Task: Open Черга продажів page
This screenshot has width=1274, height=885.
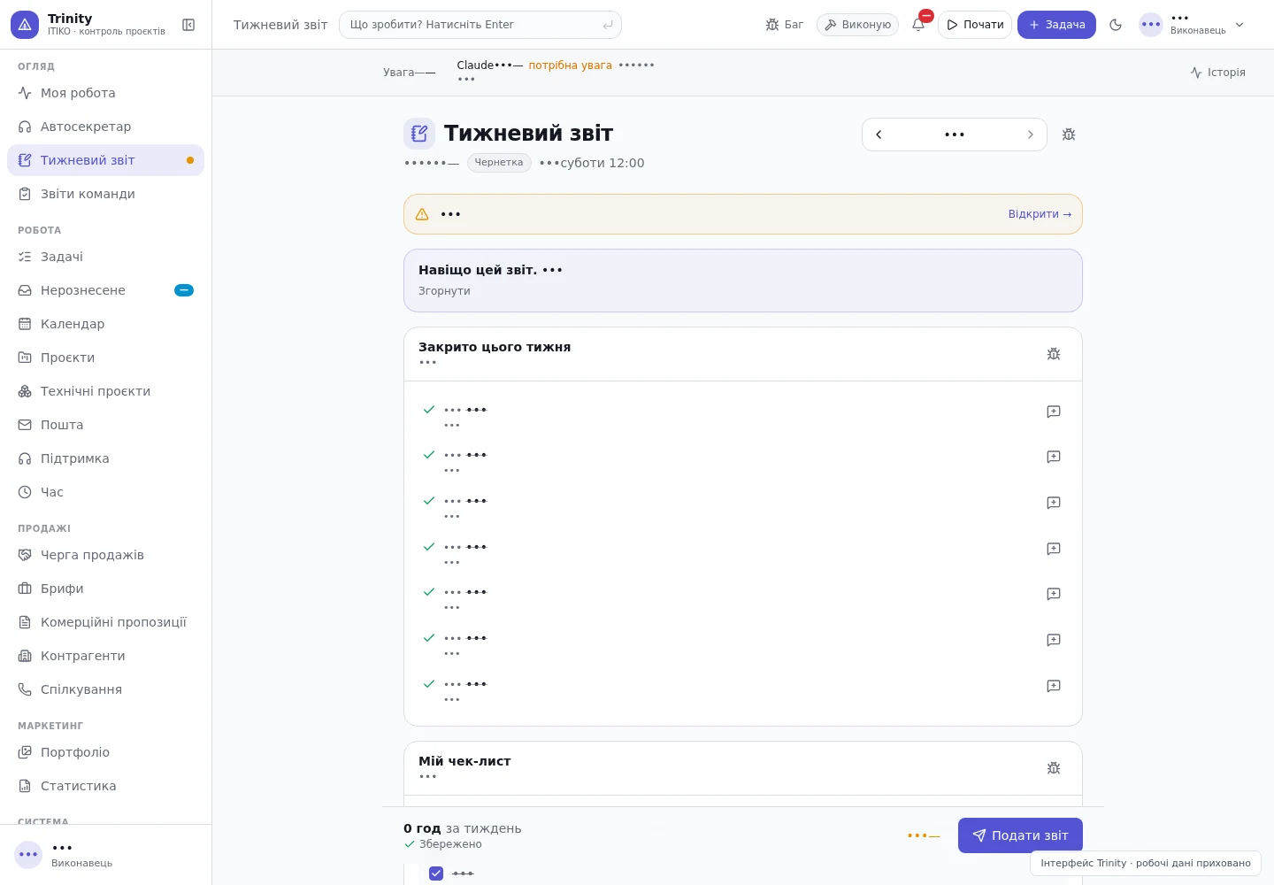Action: [105, 555]
